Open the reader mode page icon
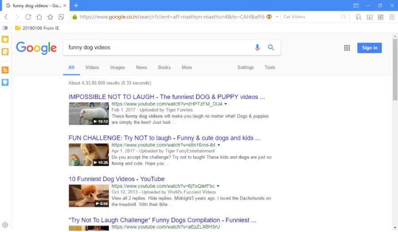Screen dimensions: 398x232 tap(61, 17)
